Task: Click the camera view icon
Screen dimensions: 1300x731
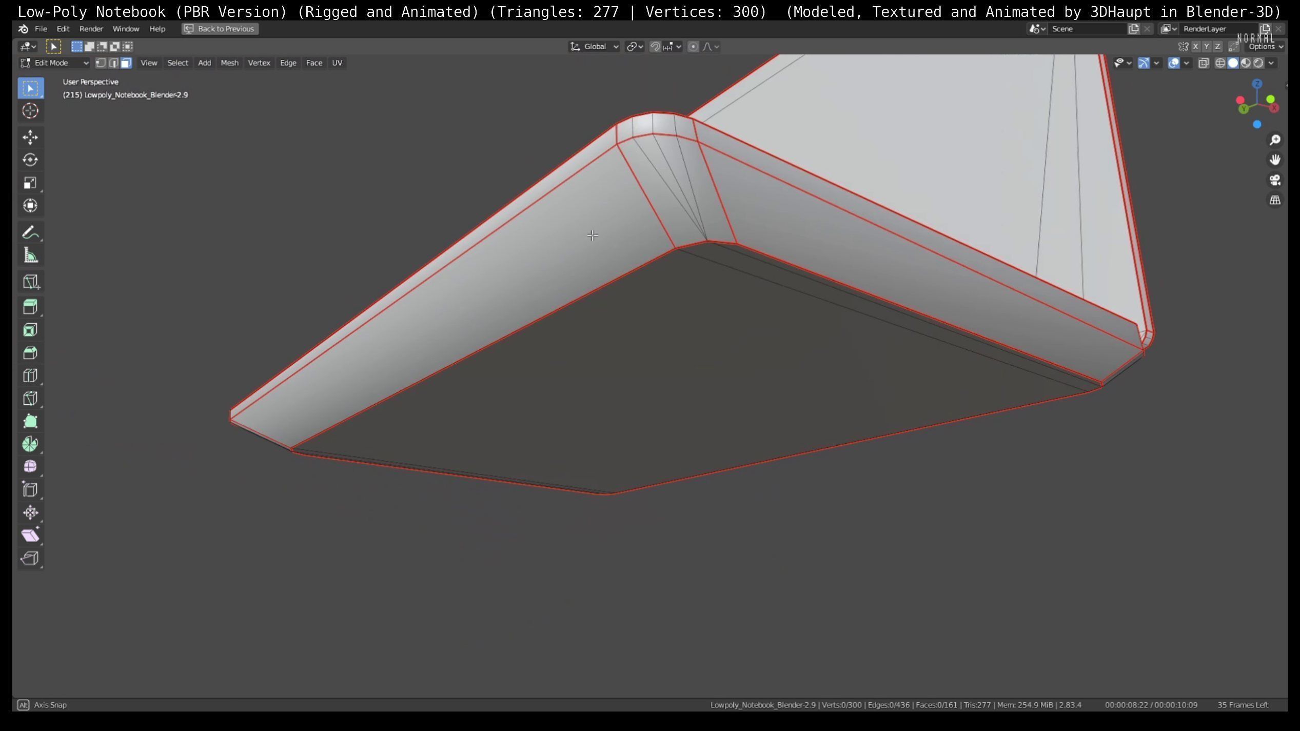Action: click(x=1275, y=180)
